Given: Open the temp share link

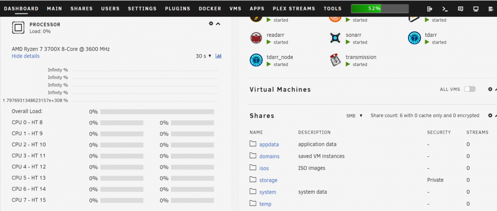Looking at the screenshot, I should coord(265,204).
